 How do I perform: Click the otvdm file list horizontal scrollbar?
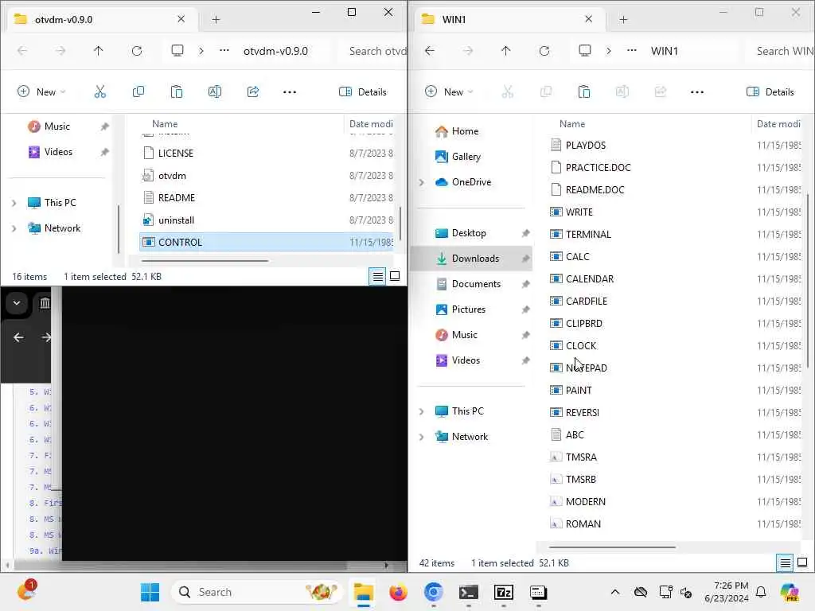click(205, 261)
